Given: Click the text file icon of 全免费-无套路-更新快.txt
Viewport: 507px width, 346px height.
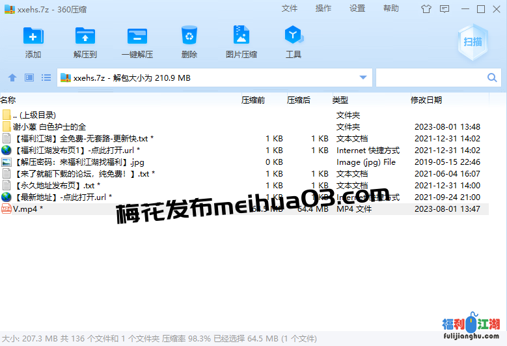Looking at the screenshot, I should [6, 138].
